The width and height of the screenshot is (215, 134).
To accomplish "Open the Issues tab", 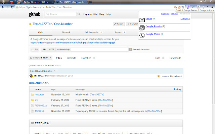I will [120, 32].
